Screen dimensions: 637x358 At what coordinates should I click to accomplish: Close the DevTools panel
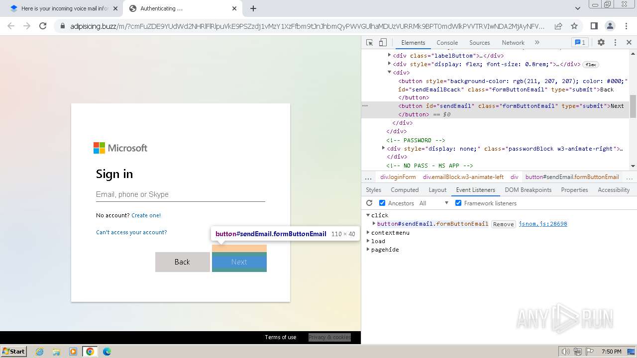[x=629, y=43]
